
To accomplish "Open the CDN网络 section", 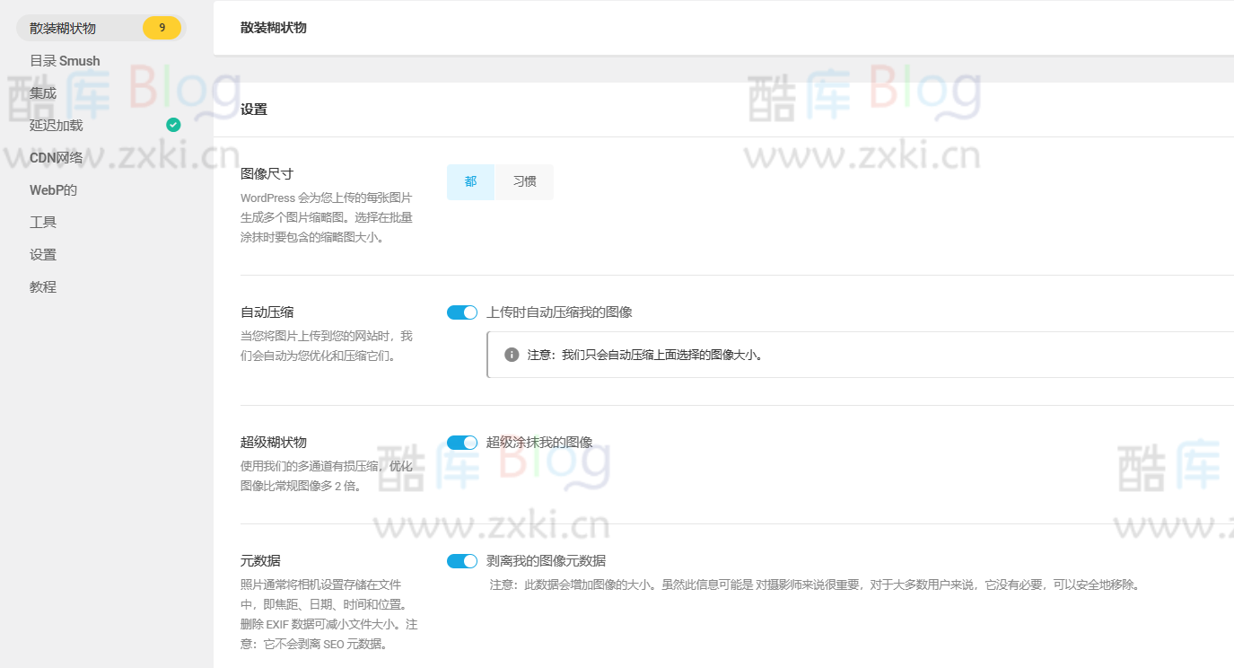I will click(57, 157).
